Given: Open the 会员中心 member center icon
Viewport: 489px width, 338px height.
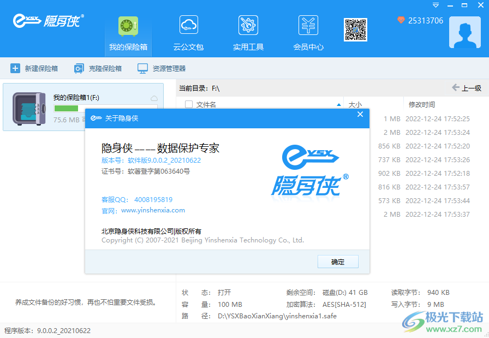Looking at the screenshot, I should 307,25.
